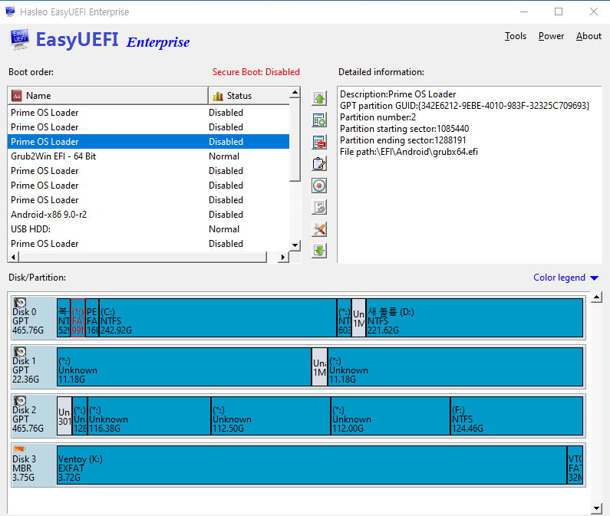Viewport: 610px width, 516px height.
Task: Click the Partition ending sector:1288191 line
Action: pos(403,140)
